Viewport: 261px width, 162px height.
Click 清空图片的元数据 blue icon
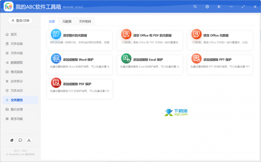click(x=56, y=34)
